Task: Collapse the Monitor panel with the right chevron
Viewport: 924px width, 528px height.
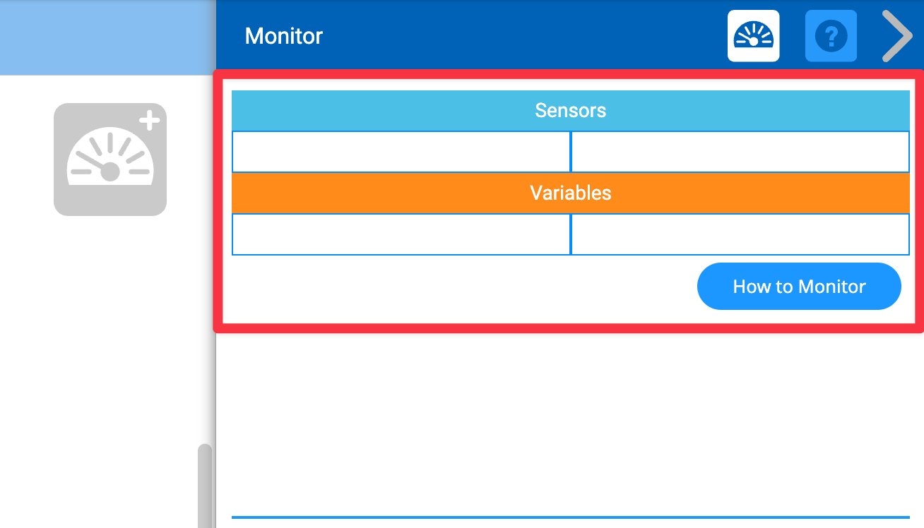Action: [896, 35]
